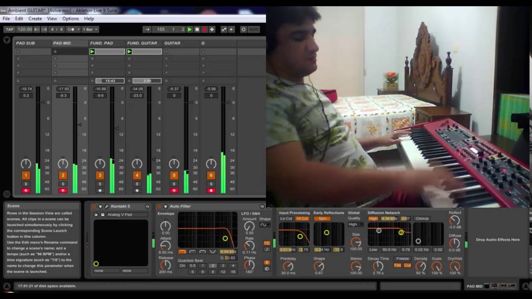The height and width of the screenshot is (299, 532).
Task: Select the GUITAR track header
Action: click(x=181, y=43)
